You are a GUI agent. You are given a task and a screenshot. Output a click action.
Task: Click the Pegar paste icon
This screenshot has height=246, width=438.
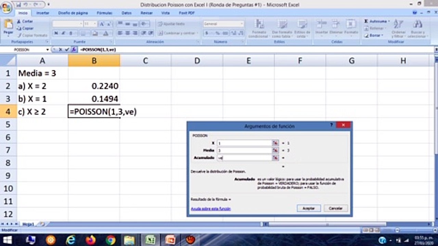point(8,24)
